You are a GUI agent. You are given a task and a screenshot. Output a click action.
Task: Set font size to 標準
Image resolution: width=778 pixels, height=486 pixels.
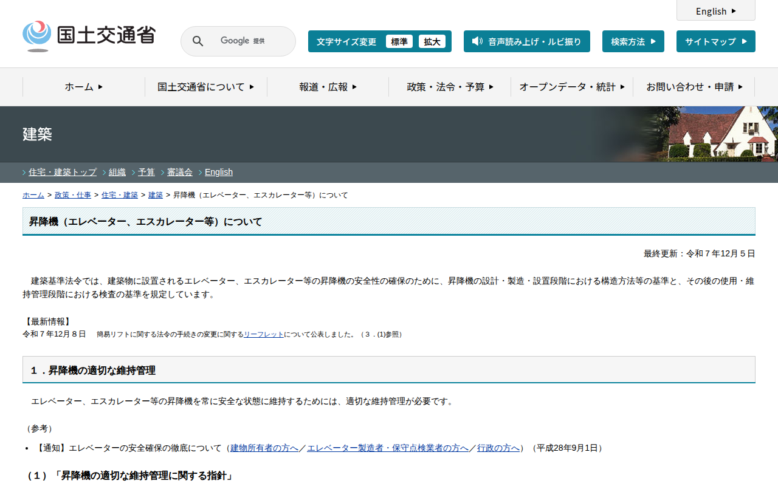coord(399,41)
